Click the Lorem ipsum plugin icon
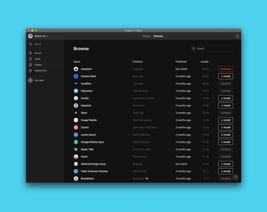 click(76, 135)
